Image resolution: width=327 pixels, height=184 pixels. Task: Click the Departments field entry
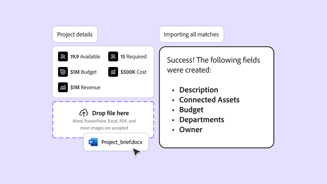(201, 120)
